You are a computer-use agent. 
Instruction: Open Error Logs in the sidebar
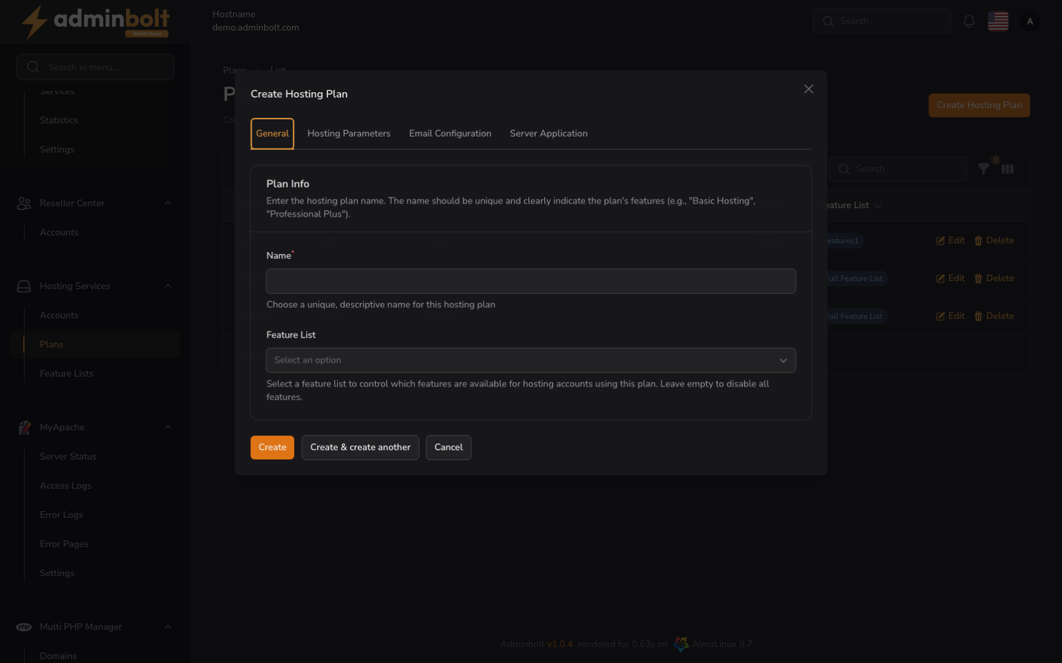(61, 514)
